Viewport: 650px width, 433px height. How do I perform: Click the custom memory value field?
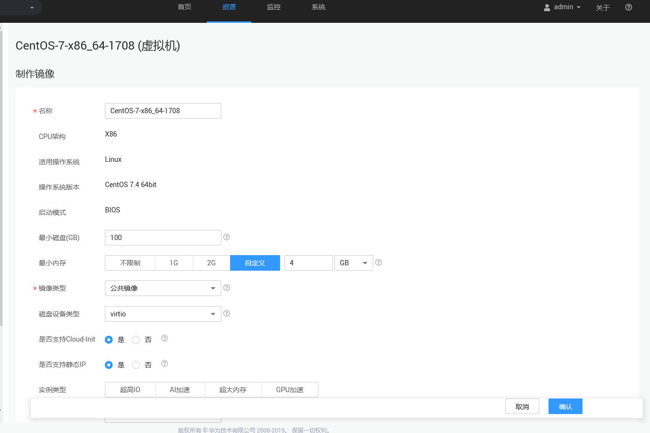coord(309,263)
